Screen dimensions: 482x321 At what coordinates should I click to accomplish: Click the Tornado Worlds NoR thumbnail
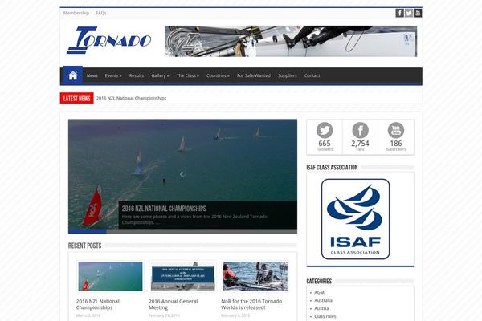(255, 276)
